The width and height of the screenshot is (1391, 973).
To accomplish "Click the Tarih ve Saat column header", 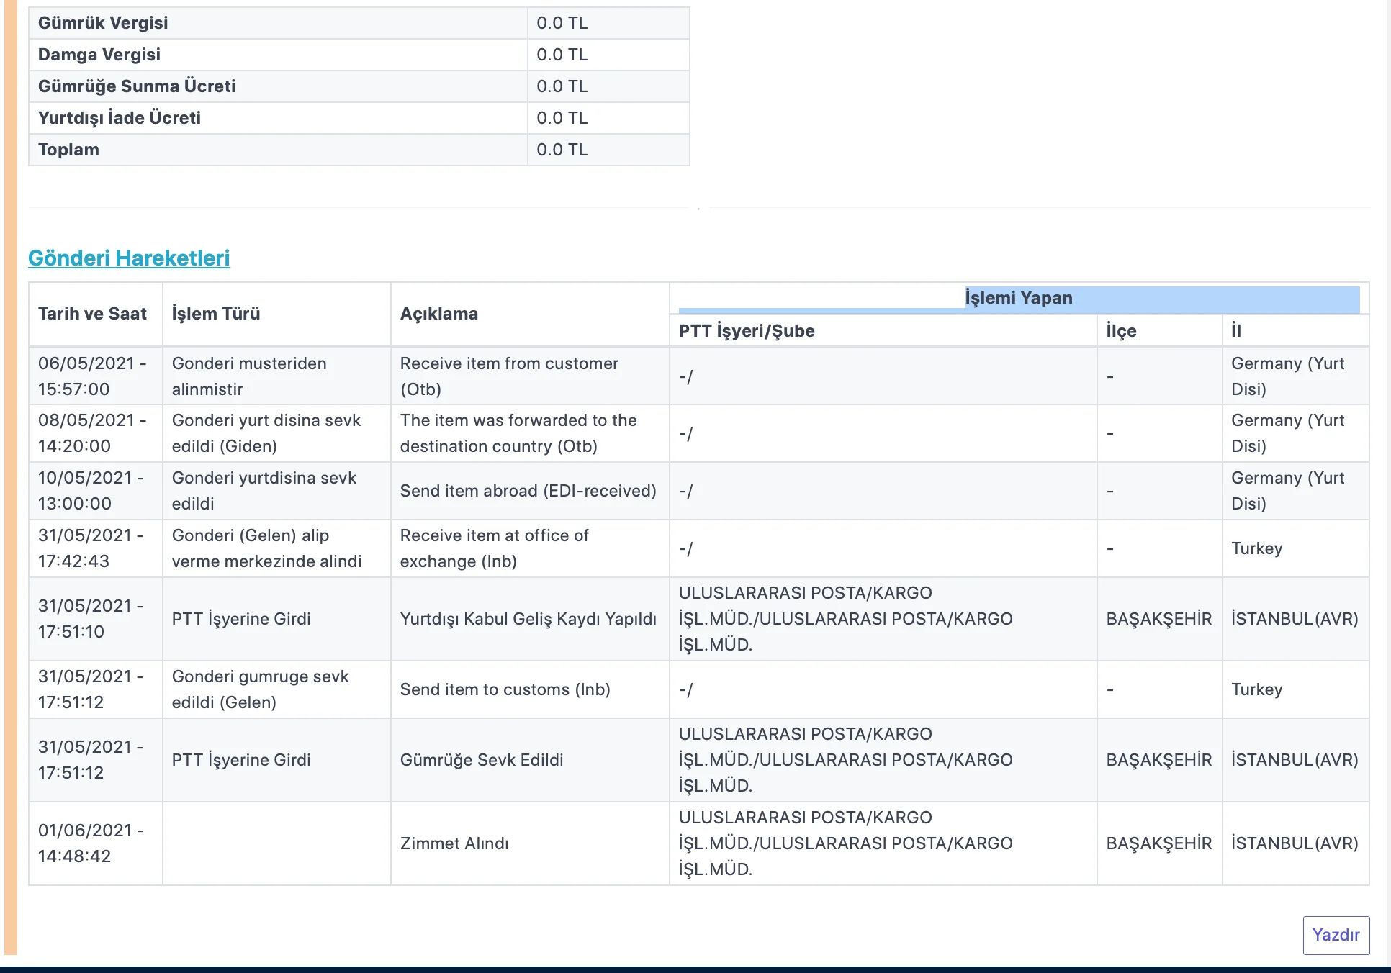I will [x=92, y=314].
